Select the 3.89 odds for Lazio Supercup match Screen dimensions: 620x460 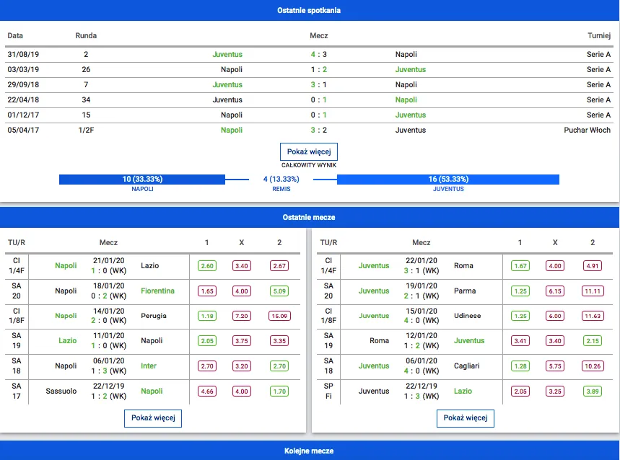592,392
